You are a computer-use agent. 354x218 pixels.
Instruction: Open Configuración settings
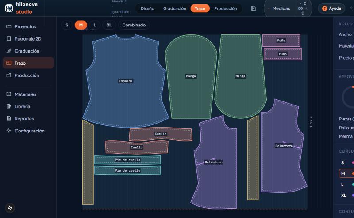click(28, 131)
